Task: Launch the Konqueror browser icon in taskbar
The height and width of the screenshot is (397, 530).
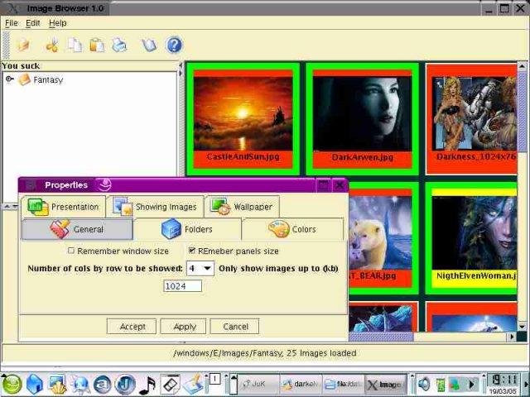Action: (79, 385)
